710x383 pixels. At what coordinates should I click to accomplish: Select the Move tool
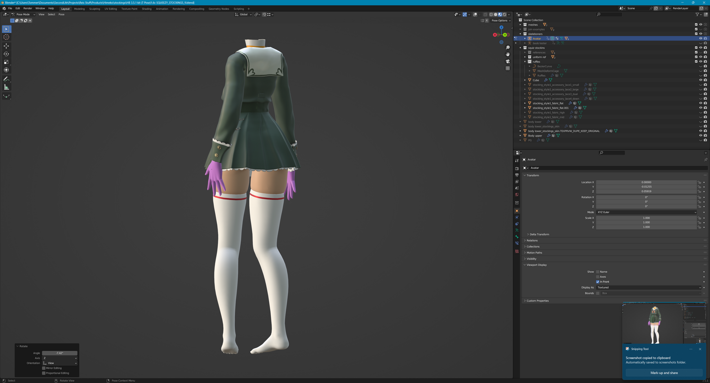[x=6, y=46]
